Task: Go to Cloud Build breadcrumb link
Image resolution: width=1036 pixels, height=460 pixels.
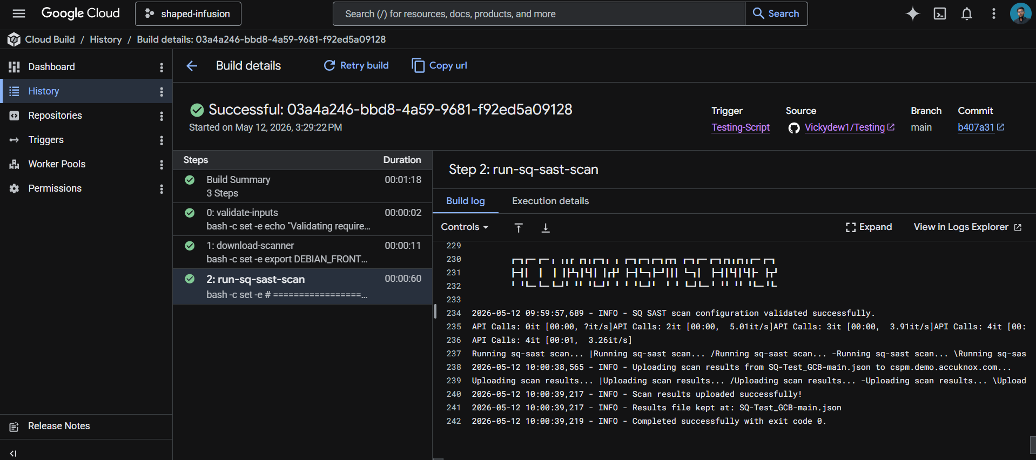Action: click(50, 39)
